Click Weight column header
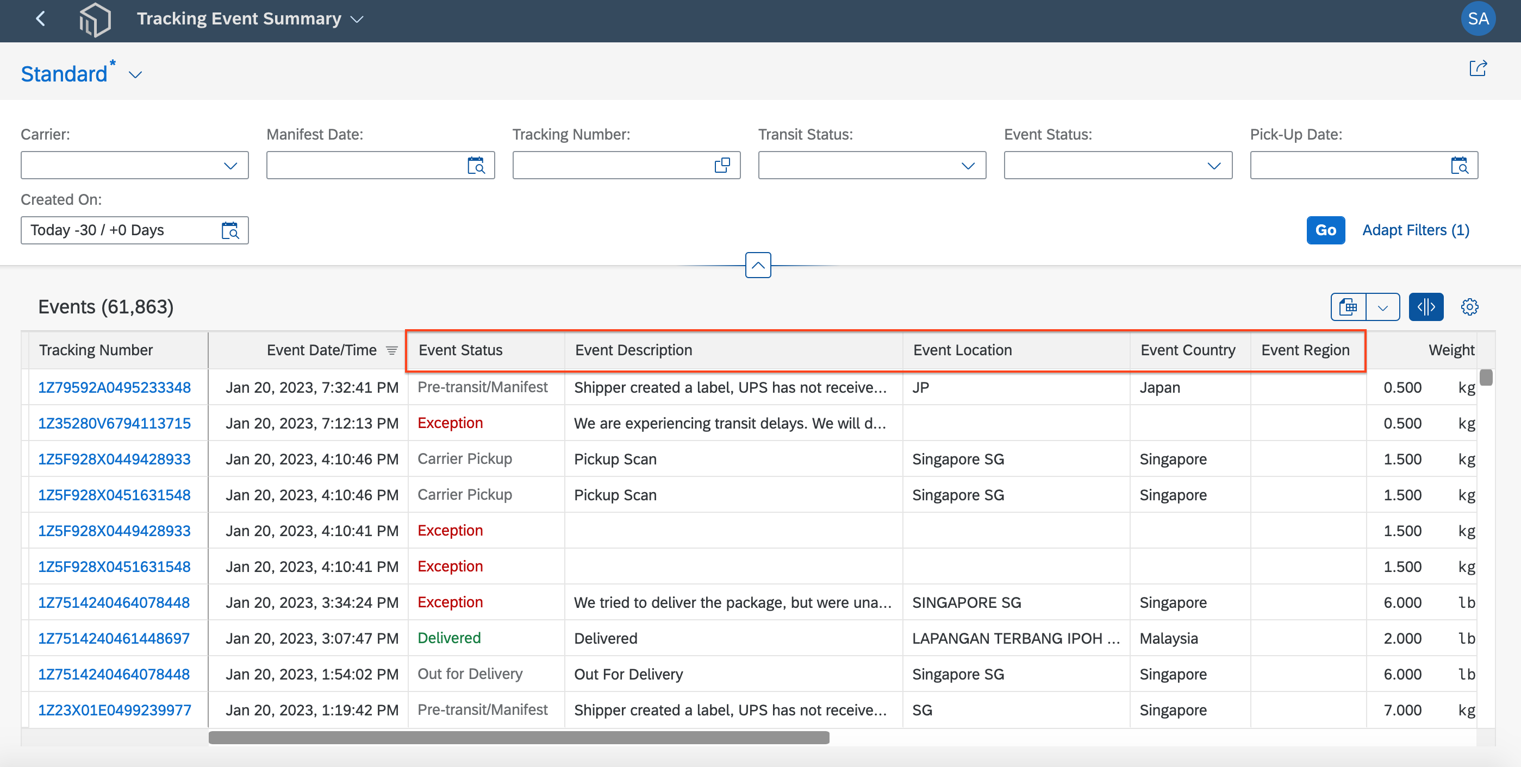 tap(1422, 350)
